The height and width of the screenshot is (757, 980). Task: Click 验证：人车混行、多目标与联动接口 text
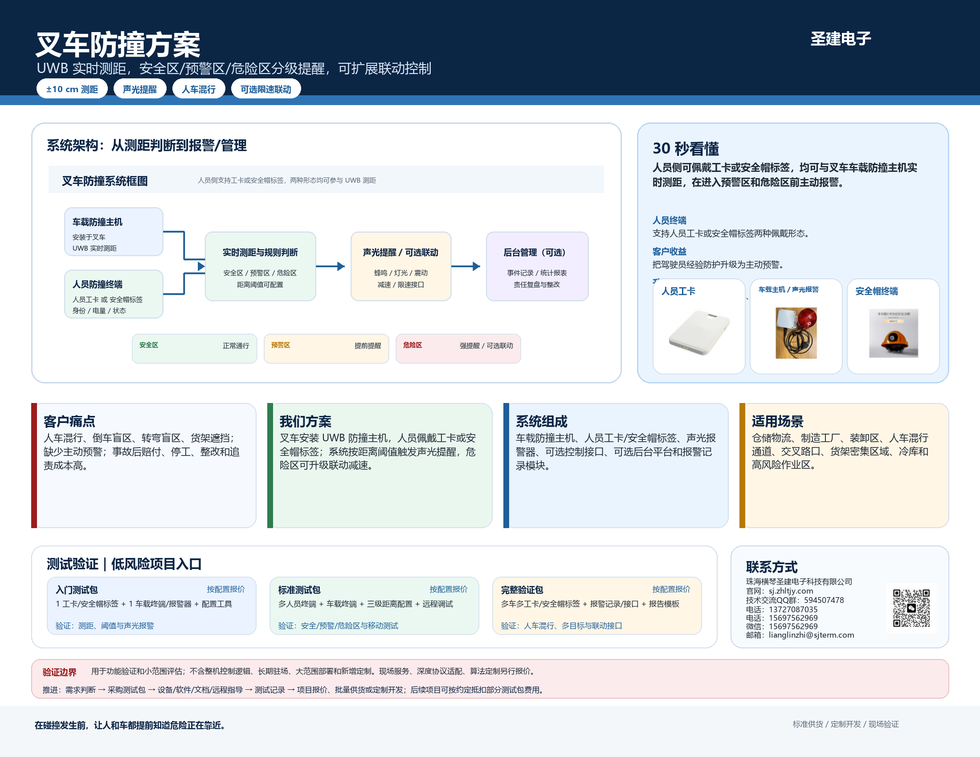coord(561,626)
